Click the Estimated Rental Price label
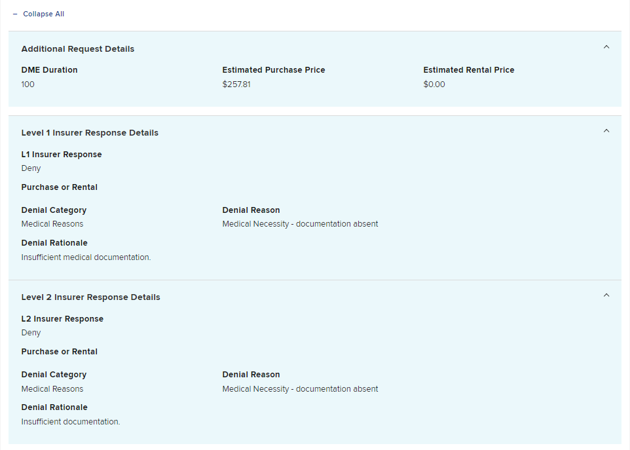 [x=469, y=70]
